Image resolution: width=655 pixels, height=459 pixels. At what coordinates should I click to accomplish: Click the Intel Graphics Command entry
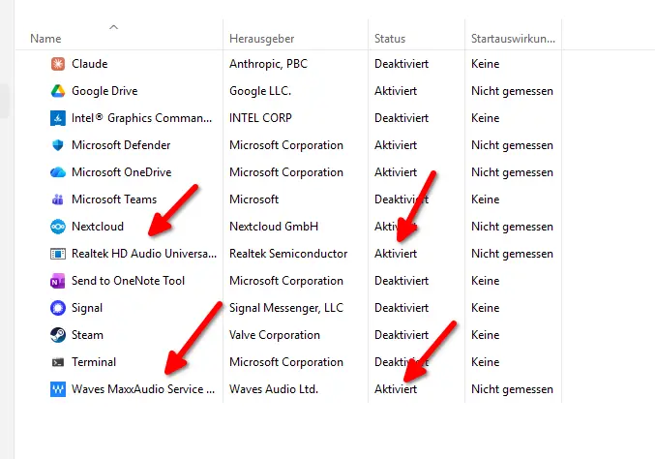(140, 118)
